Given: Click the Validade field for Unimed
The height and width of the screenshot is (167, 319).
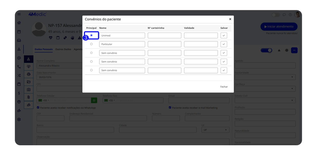Looking at the screenshot, I should coord(201,35).
